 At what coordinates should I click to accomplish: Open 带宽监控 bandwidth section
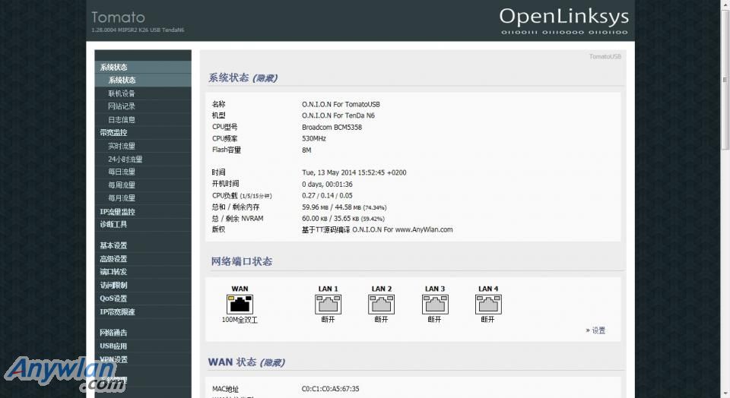coord(143,132)
